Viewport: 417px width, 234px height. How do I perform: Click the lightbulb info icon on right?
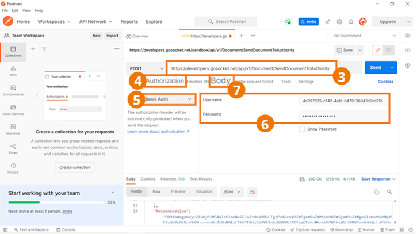click(x=407, y=66)
